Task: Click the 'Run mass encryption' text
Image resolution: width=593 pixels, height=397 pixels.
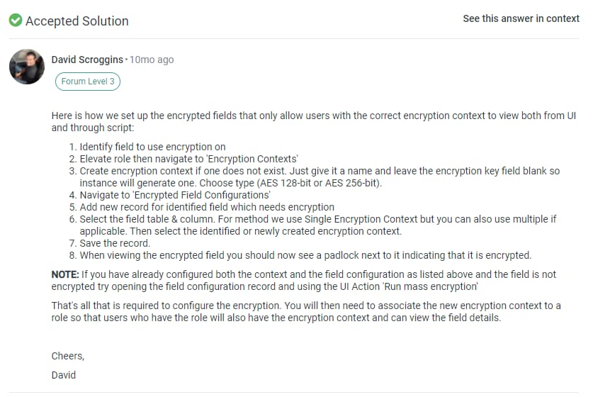Action: [431, 286]
